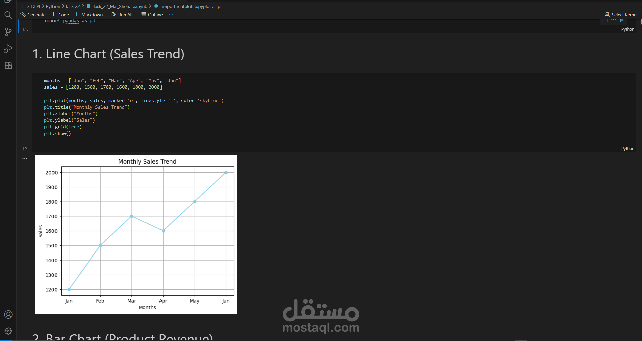This screenshot has height=341, width=642.
Task: Click the Generate button in notebook toolbar
Action: (x=33, y=15)
